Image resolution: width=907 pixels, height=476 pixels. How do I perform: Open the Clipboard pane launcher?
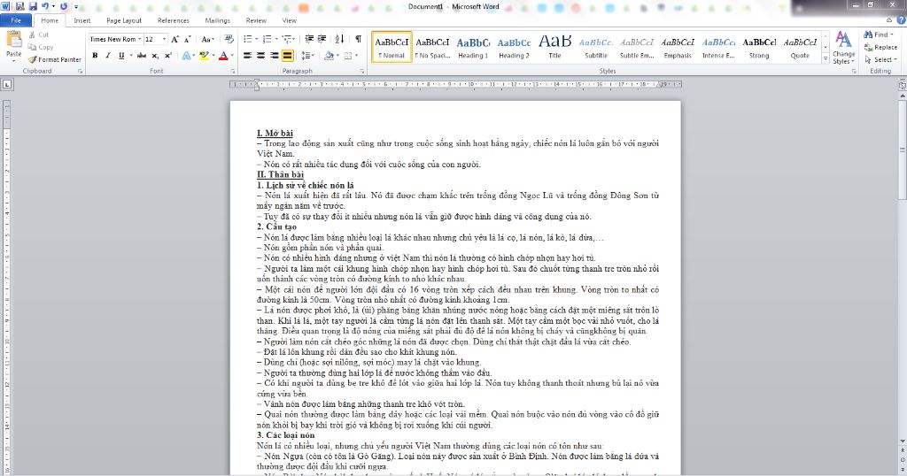tap(81, 71)
